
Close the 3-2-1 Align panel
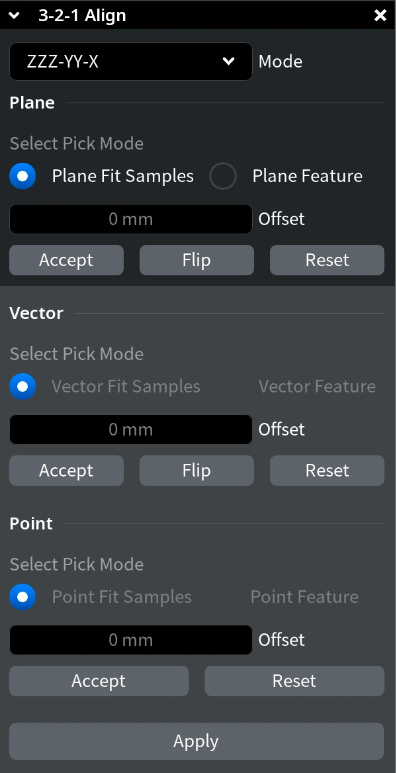tap(380, 15)
